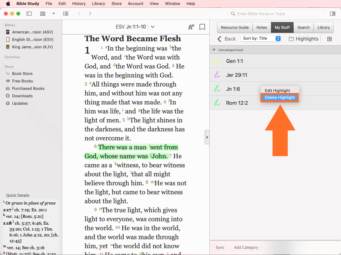Click the forward navigation arrow
The image size is (341, 255).
click(90, 14)
